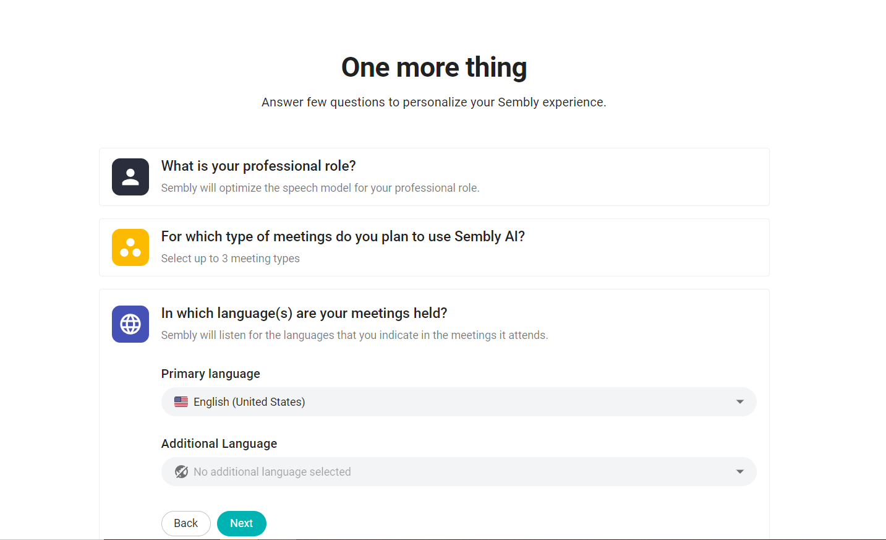The height and width of the screenshot is (540, 886).
Task: Click 'In which language(s)' heading
Action: click(x=304, y=313)
